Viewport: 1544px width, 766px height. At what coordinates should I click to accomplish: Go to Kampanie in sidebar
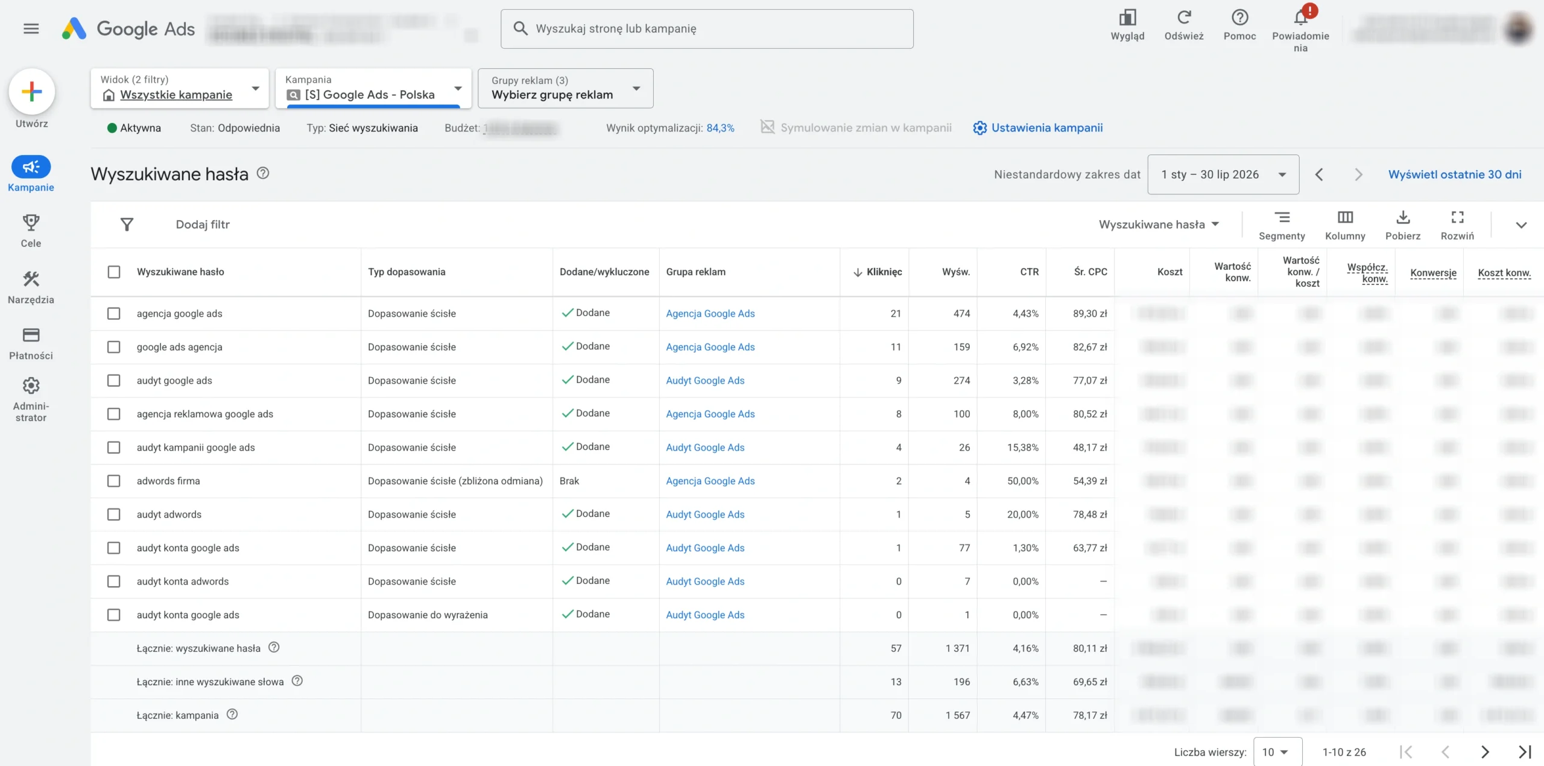pos(31,174)
